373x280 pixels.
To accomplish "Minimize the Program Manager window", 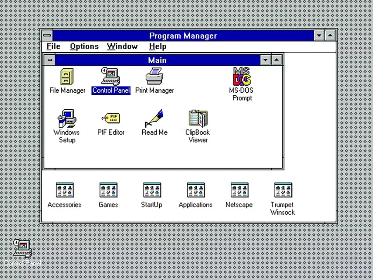I will 319,36.
